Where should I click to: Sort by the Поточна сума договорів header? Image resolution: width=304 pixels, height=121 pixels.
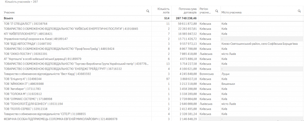coord(188,11)
